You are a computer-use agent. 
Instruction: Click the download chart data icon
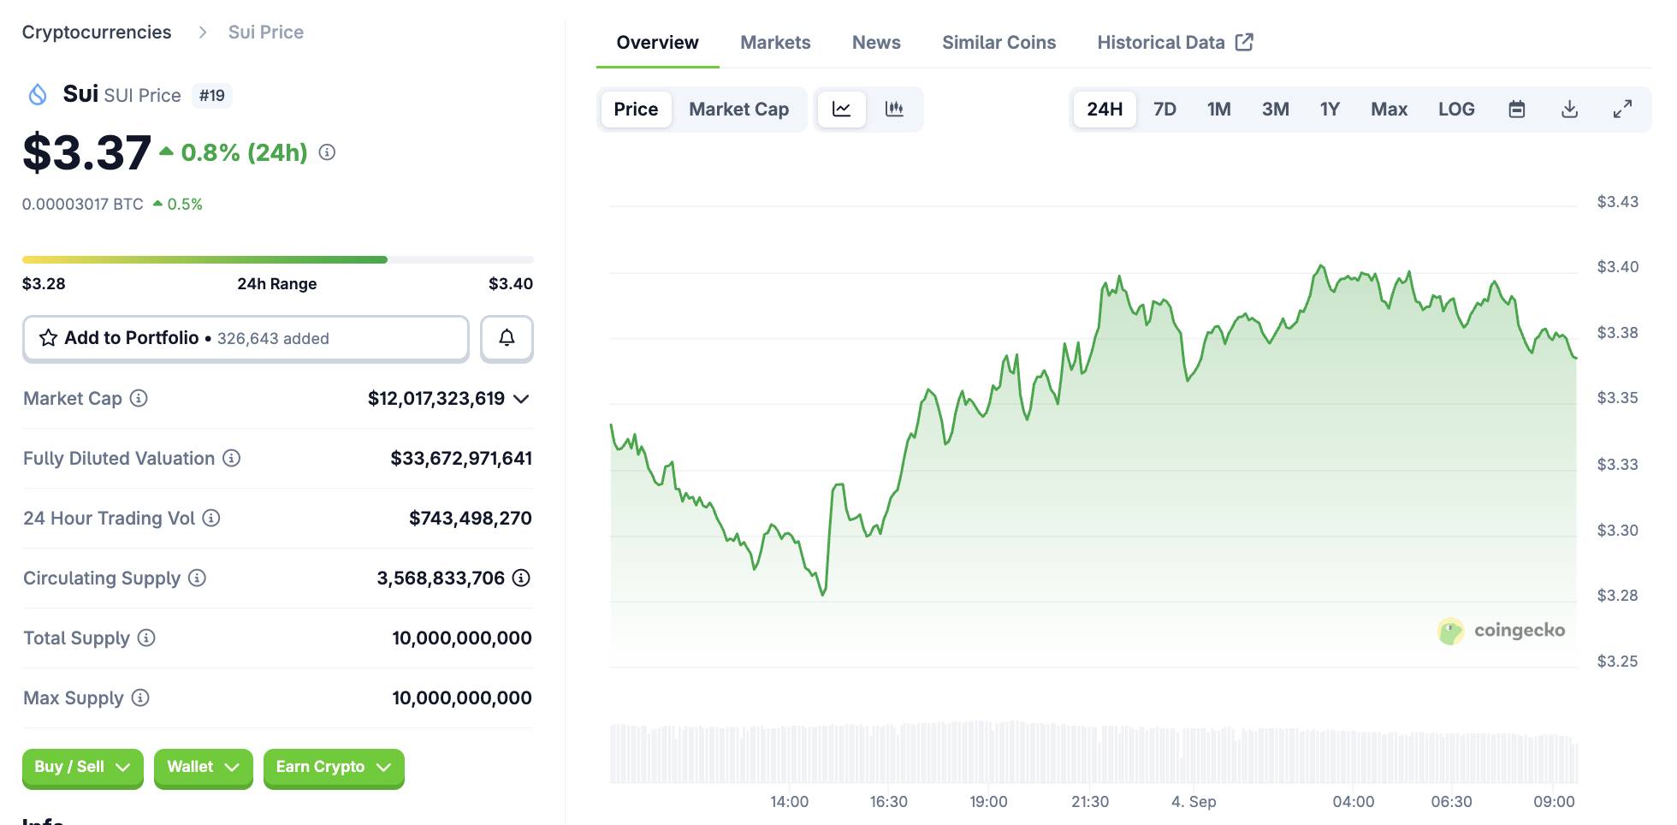pos(1569,109)
